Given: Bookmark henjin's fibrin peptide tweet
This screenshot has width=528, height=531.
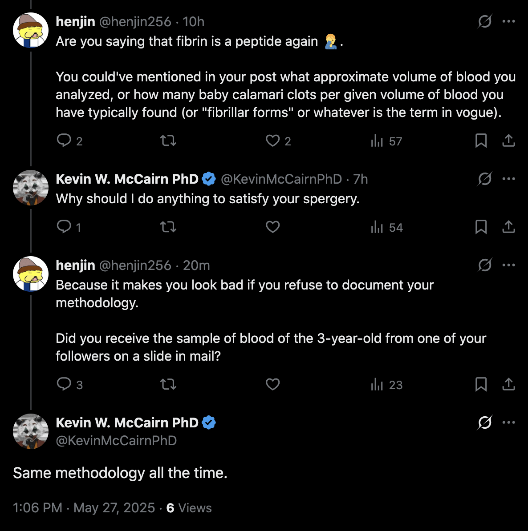Looking at the screenshot, I should [481, 141].
